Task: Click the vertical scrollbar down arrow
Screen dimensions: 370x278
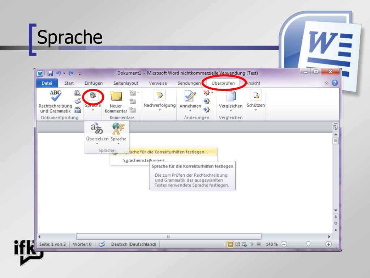Action: tap(336, 210)
